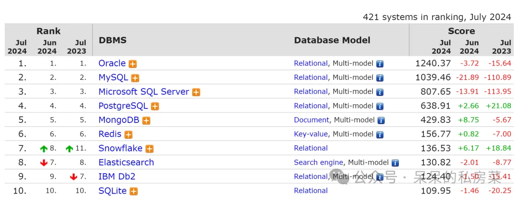
Task: Open the PostgreSQL DBMS link
Action: (x=123, y=106)
